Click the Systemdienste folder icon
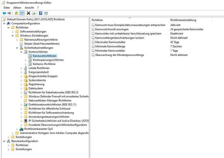The width and height of the screenshot is (224, 158). click(x=25, y=80)
